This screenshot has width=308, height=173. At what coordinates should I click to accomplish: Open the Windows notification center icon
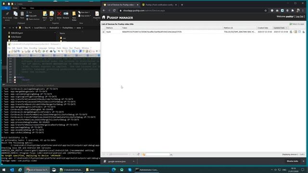pyautogui.click(x=303, y=170)
